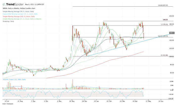Select the Simple Moving Average (200) legend entry

click(x=19, y=16)
